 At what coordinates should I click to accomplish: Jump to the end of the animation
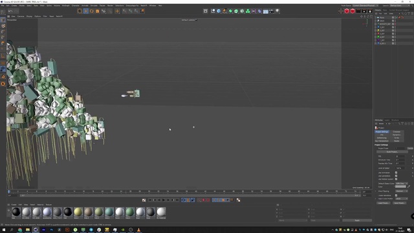(177, 200)
